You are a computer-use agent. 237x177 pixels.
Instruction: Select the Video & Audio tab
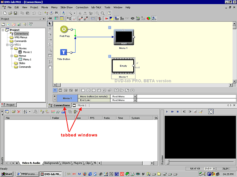click(x=31, y=163)
